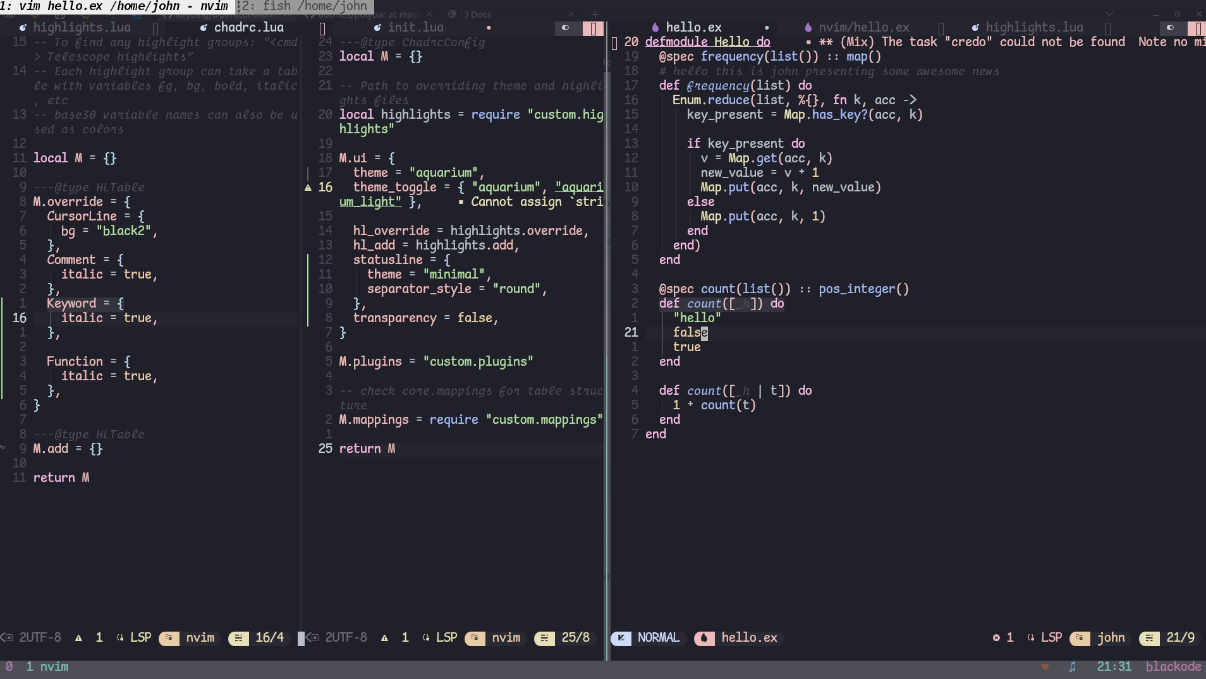Click the position icon beside 25/8
Viewport: 1206px width, 679px height.
pyautogui.click(x=544, y=638)
